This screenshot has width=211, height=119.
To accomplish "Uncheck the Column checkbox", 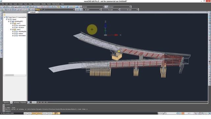I will pos(15,27).
